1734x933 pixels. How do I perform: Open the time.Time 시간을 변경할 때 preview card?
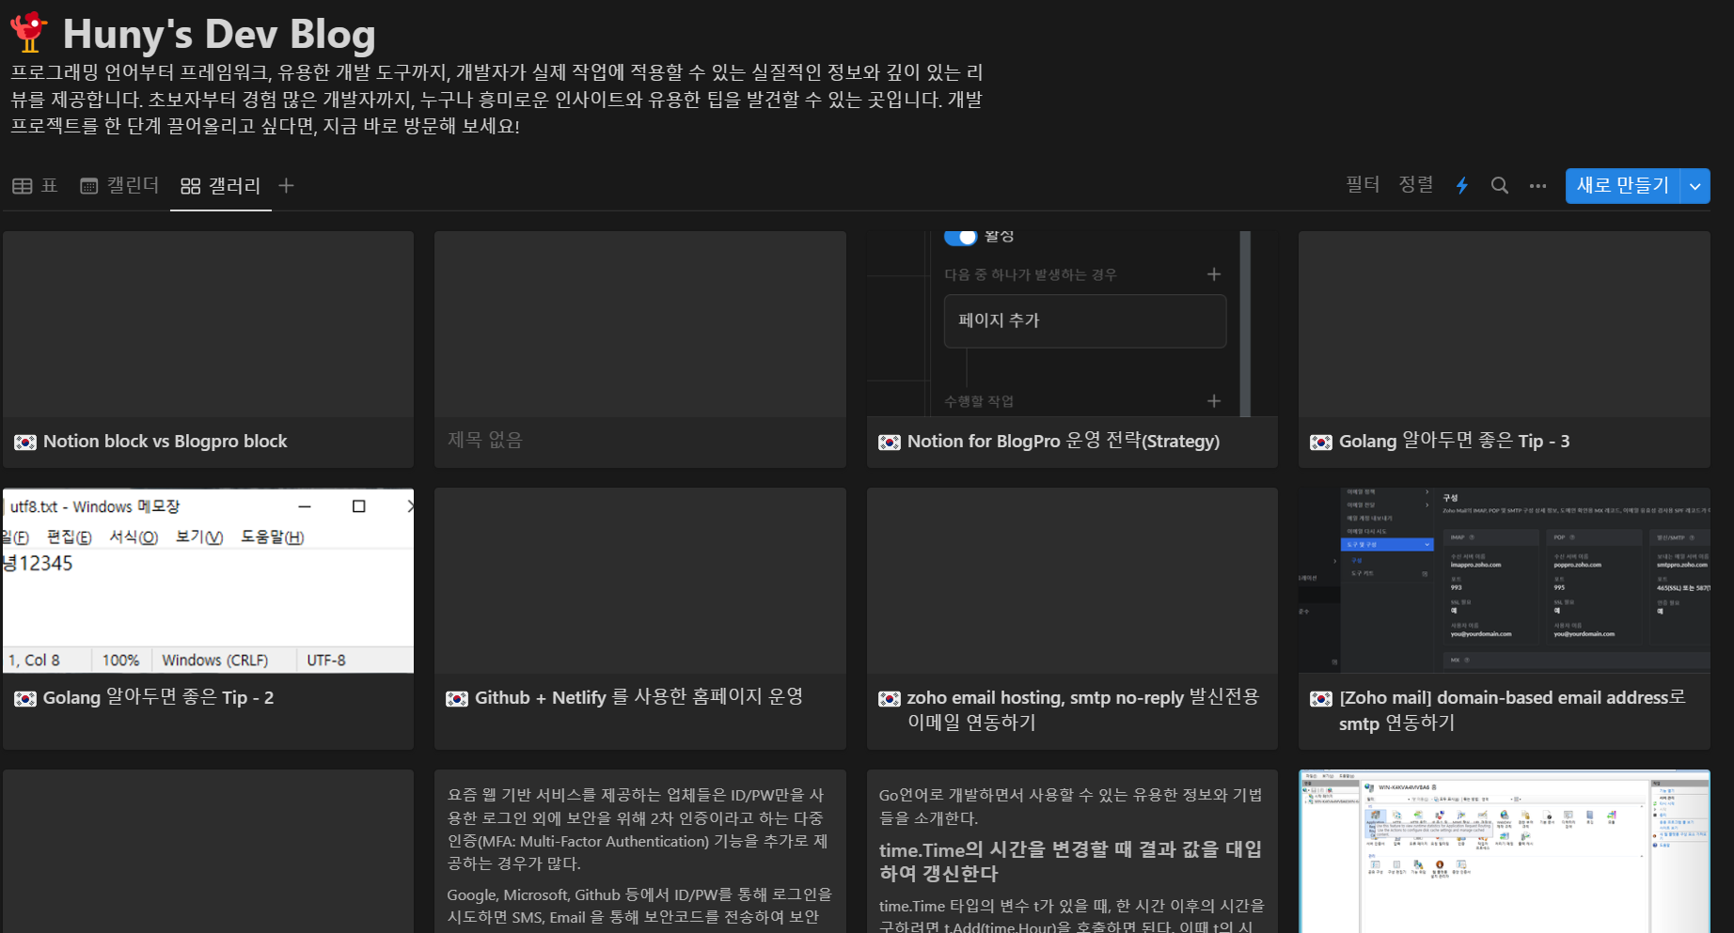tap(1072, 851)
